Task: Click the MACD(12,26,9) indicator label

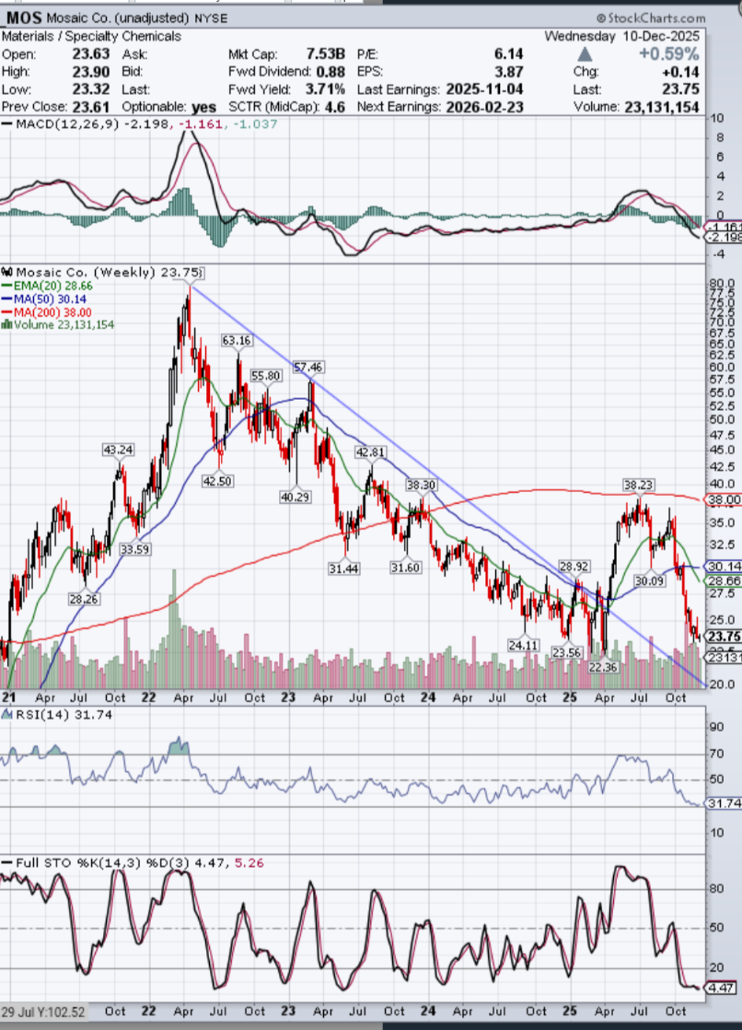Action: (x=67, y=124)
